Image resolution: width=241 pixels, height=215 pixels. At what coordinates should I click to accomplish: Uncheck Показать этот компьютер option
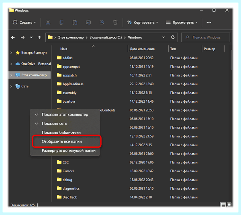click(x=65, y=115)
